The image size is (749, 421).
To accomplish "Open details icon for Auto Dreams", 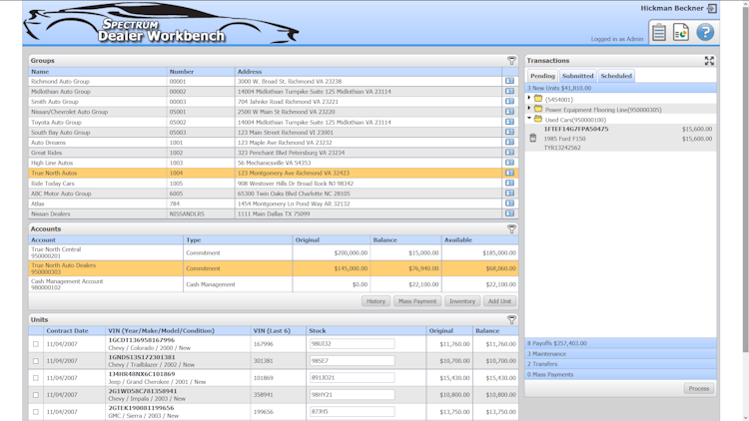I will [x=509, y=143].
